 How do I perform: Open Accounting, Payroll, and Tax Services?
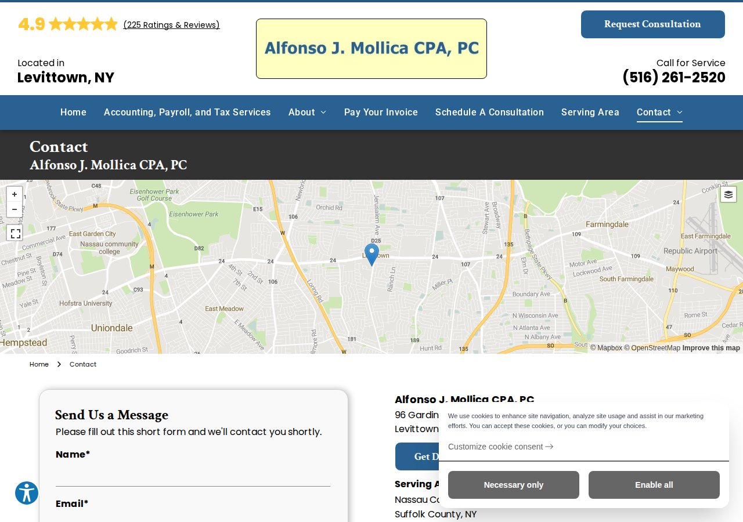(x=187, y=113)
